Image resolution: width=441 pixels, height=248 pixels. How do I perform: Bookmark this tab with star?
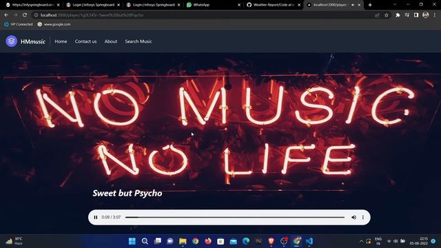(x=387, y=15)
